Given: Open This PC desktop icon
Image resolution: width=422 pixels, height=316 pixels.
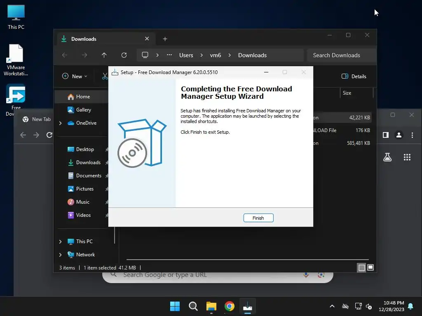Looking at the screenshot, I should [x=16, y=17].
